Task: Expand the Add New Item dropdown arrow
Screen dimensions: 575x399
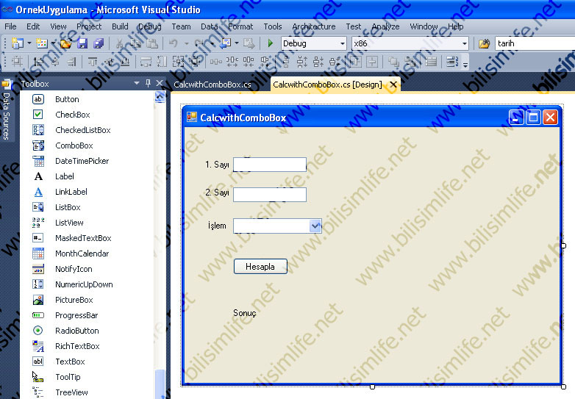Action: click(x=53, y=43)
